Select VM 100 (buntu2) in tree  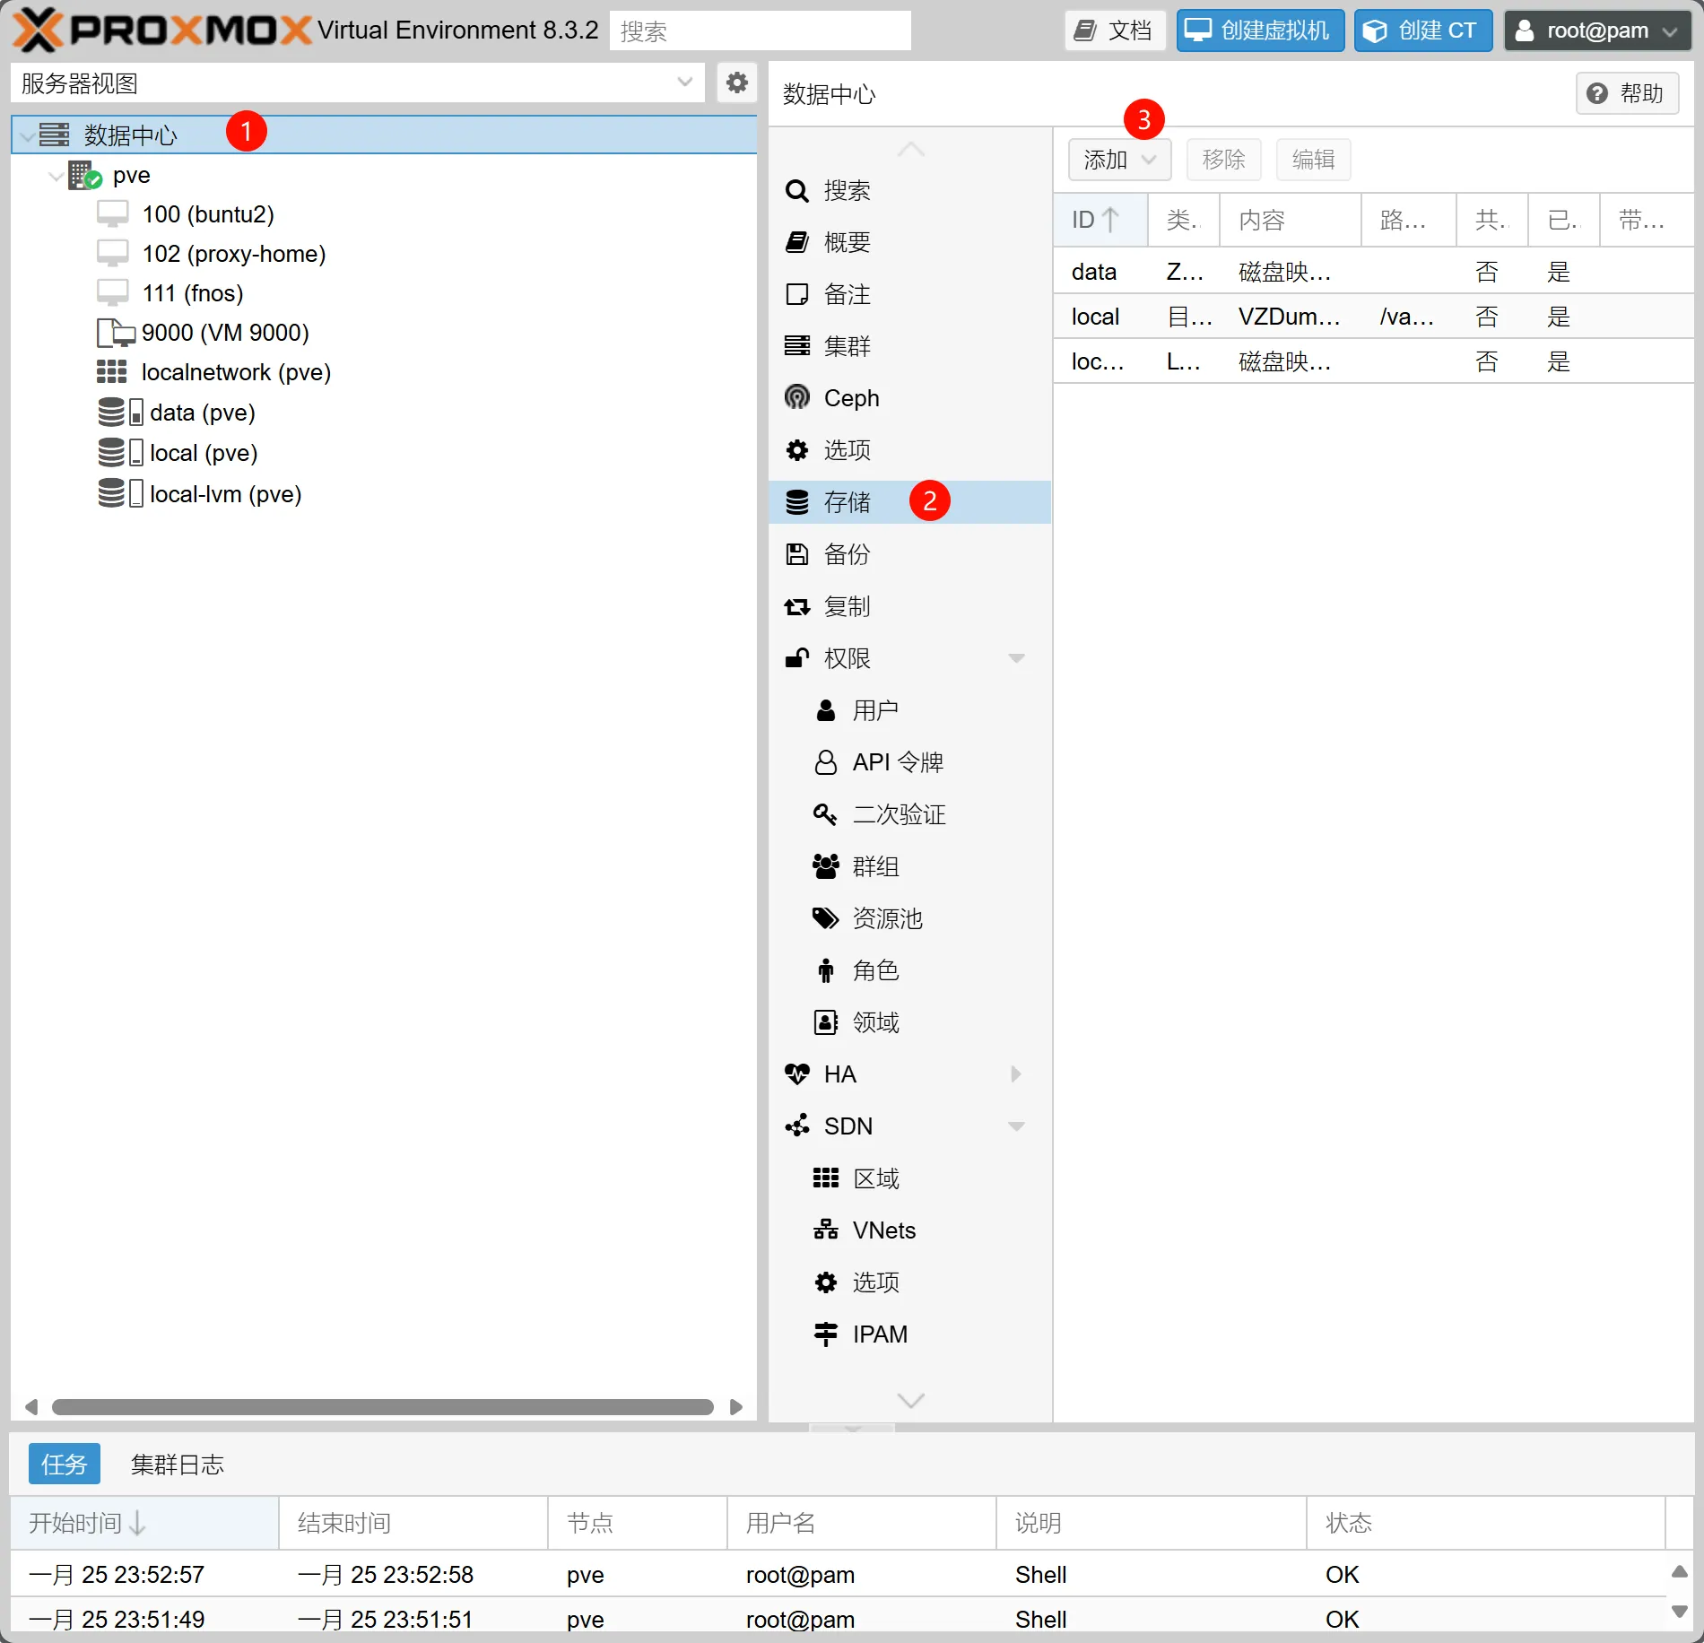[x=207, y=214]
